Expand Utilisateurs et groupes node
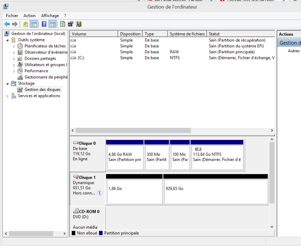This screenshot has height=246, width=301. tap(14, 65)
